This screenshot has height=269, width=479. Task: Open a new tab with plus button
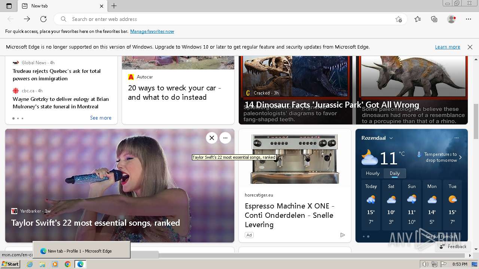[x=114, y=6]
